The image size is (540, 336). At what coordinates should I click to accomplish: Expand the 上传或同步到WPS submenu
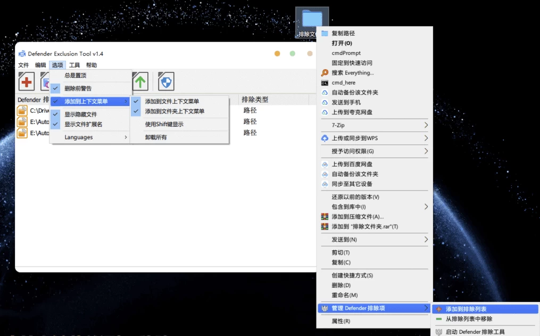pos(375,138)
